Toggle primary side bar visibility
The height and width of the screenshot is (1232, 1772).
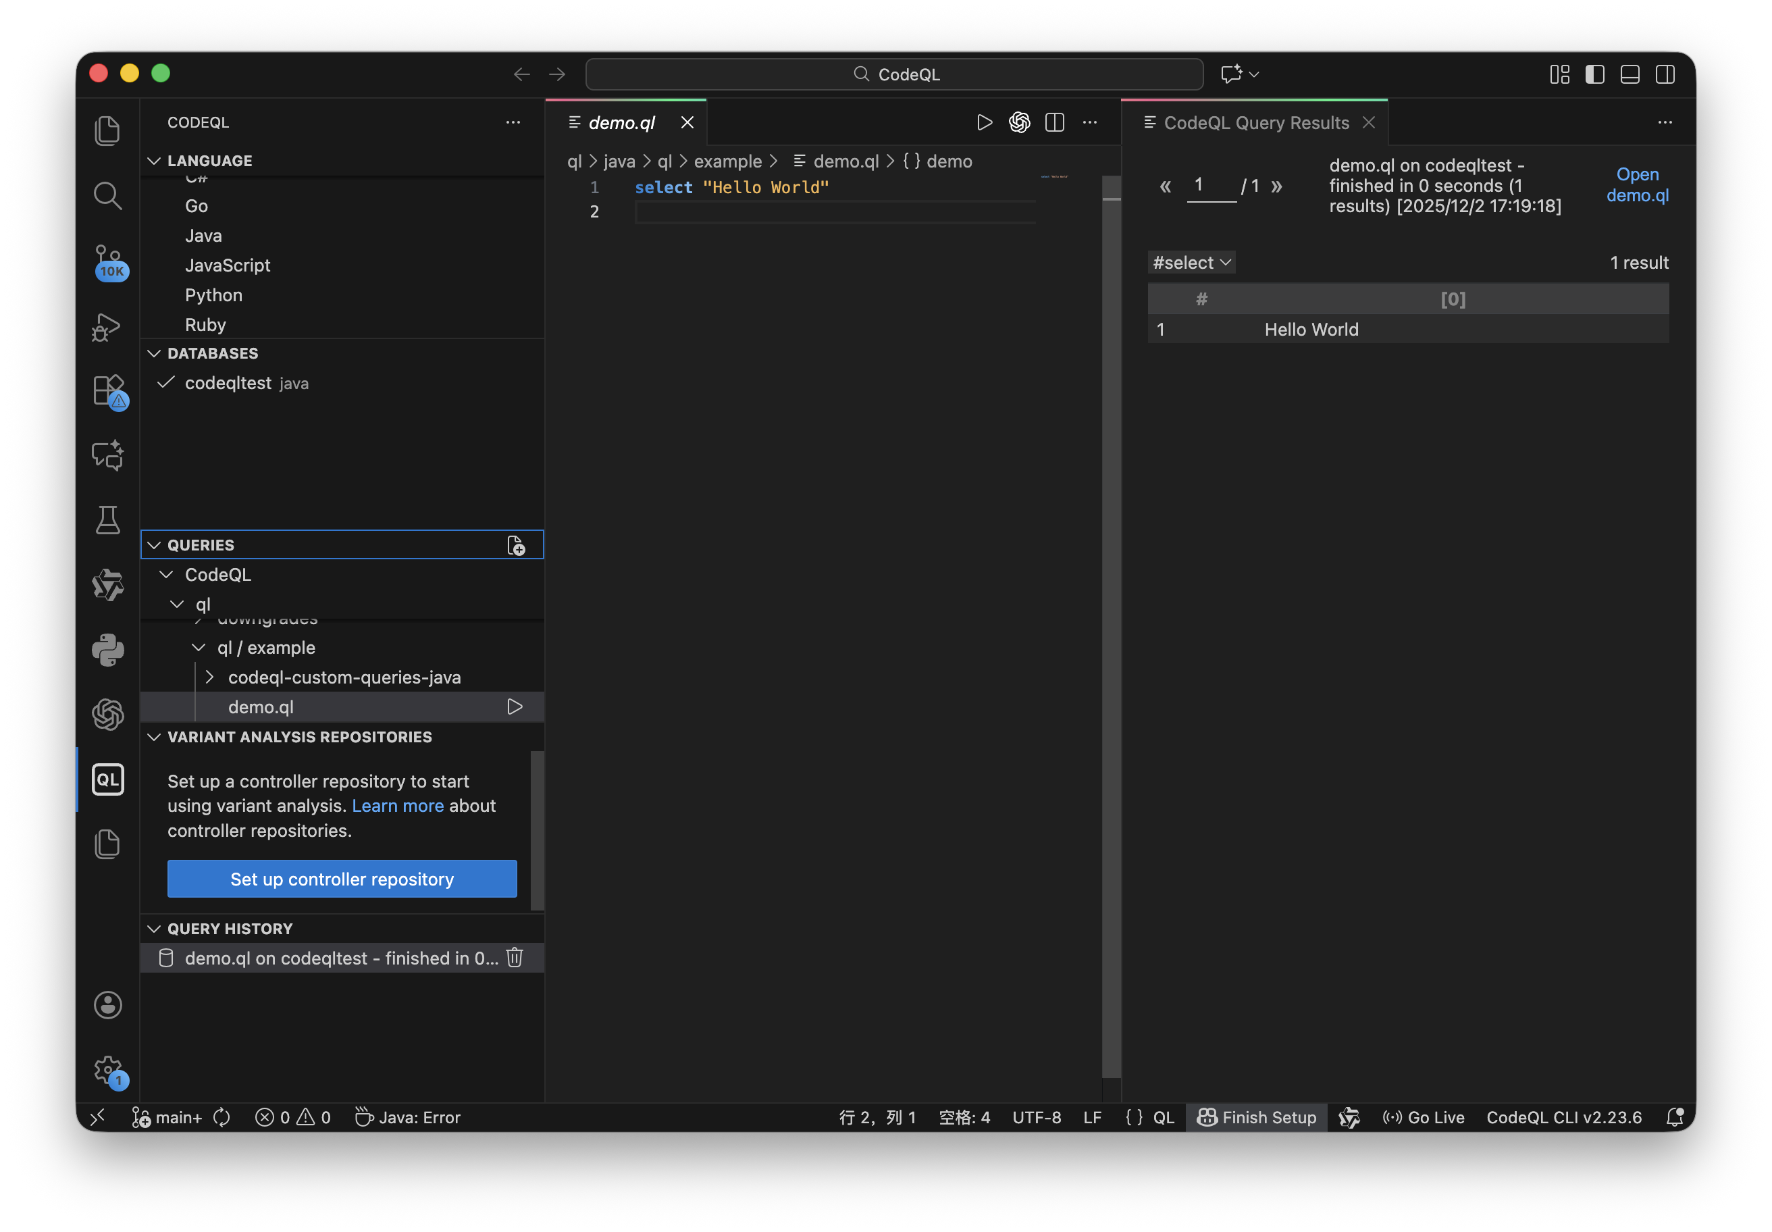1594,74
